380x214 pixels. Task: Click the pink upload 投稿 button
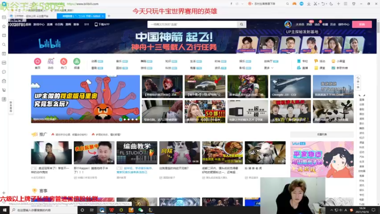pyautogui.click(x=362, y=24)
